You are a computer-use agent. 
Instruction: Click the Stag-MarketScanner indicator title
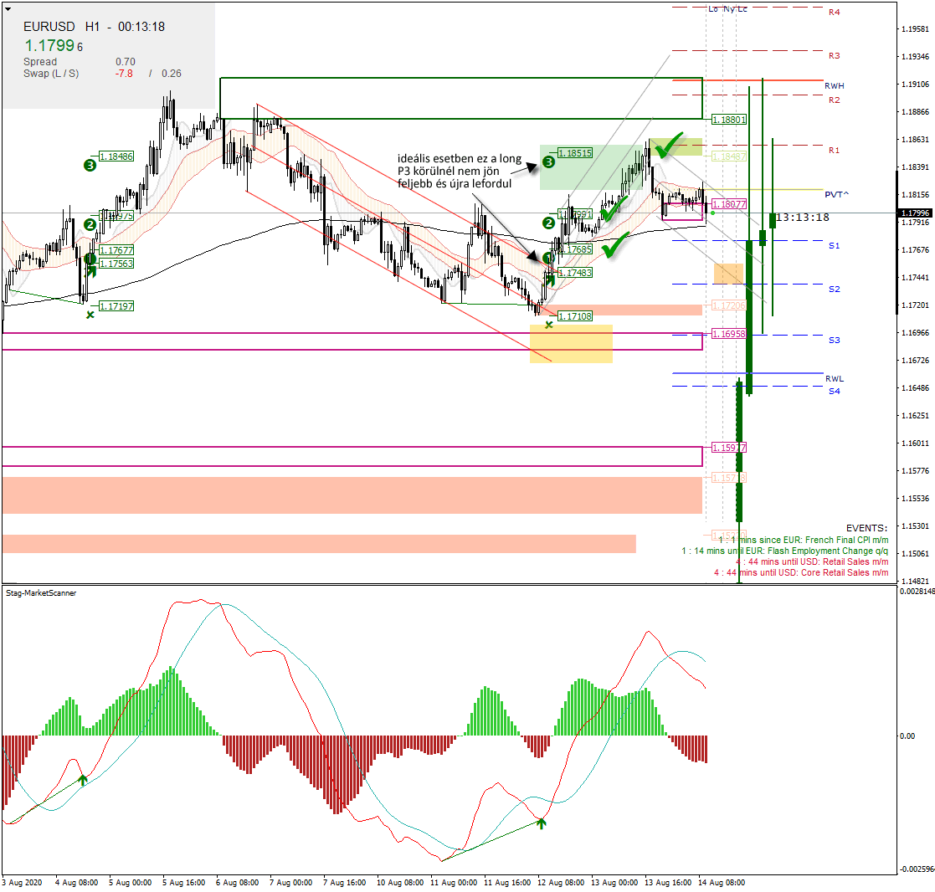(41, 593)
